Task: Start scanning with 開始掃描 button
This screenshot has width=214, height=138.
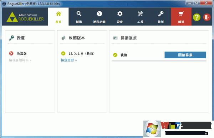Action: point(185,55)
